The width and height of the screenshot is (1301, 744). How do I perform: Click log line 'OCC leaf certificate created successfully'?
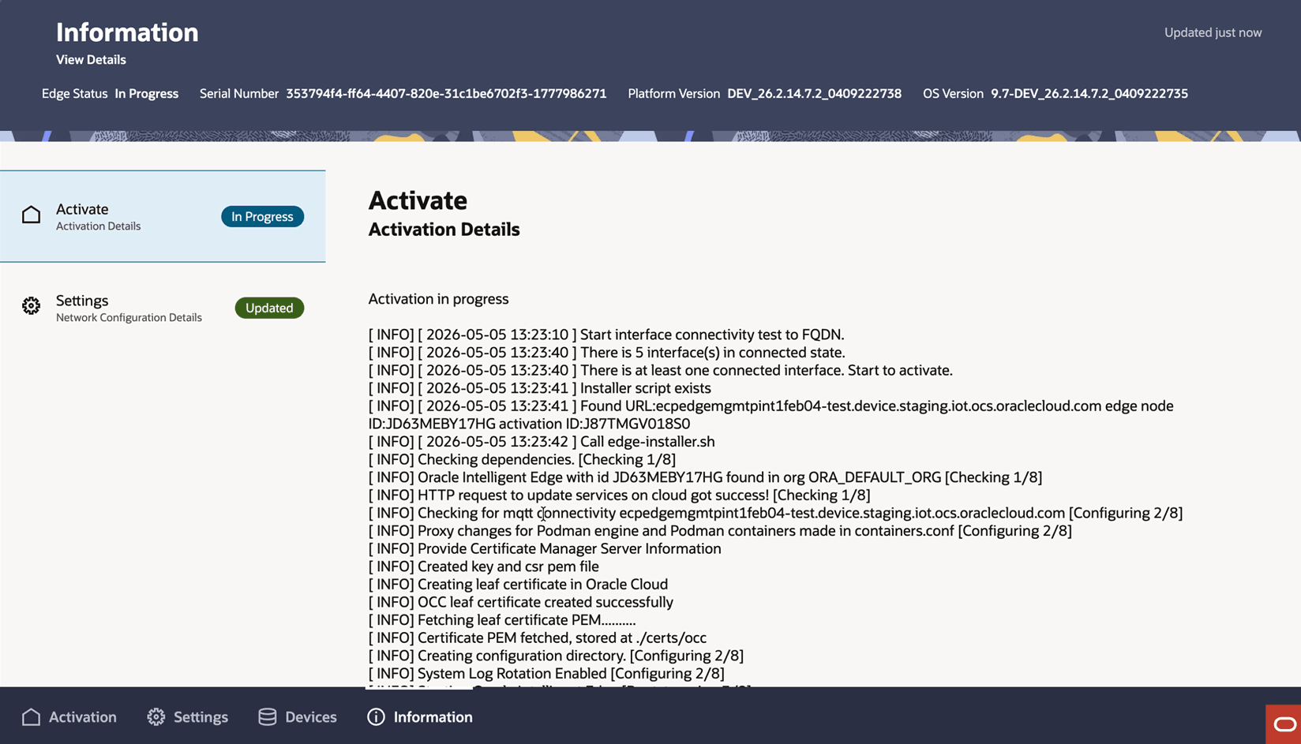pyautogui.click(x=521, y=602)
